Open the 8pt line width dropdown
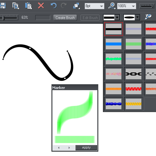Image resolution: width=156 pixels, height=156 pixels. coord(101,6)
